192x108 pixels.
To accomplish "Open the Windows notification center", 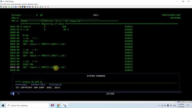I will pyautogui.click(x=188, y=105).
